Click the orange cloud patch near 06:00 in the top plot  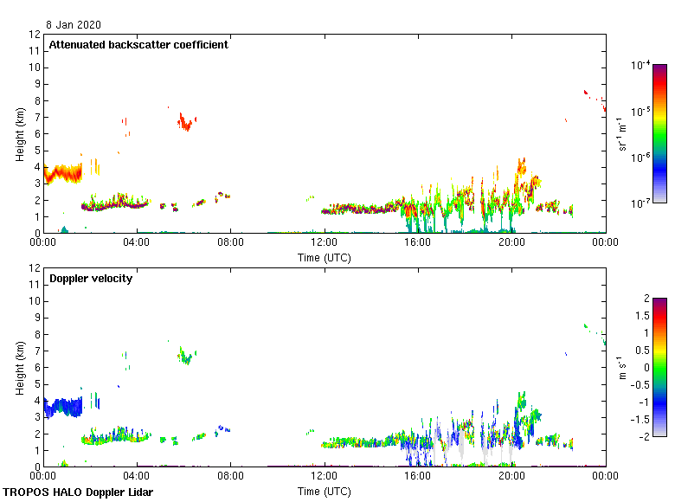coord(184,123)
